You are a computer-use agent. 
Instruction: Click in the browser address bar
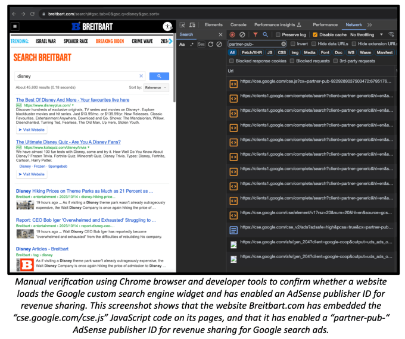coord(217,14)
